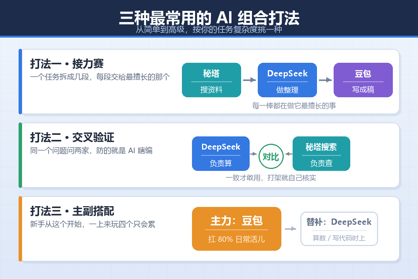Image resolution: width=418 pixels, height=279 pixels.
Task: Click the text 扛 80% 日常活儿
Action: point(237,239)
